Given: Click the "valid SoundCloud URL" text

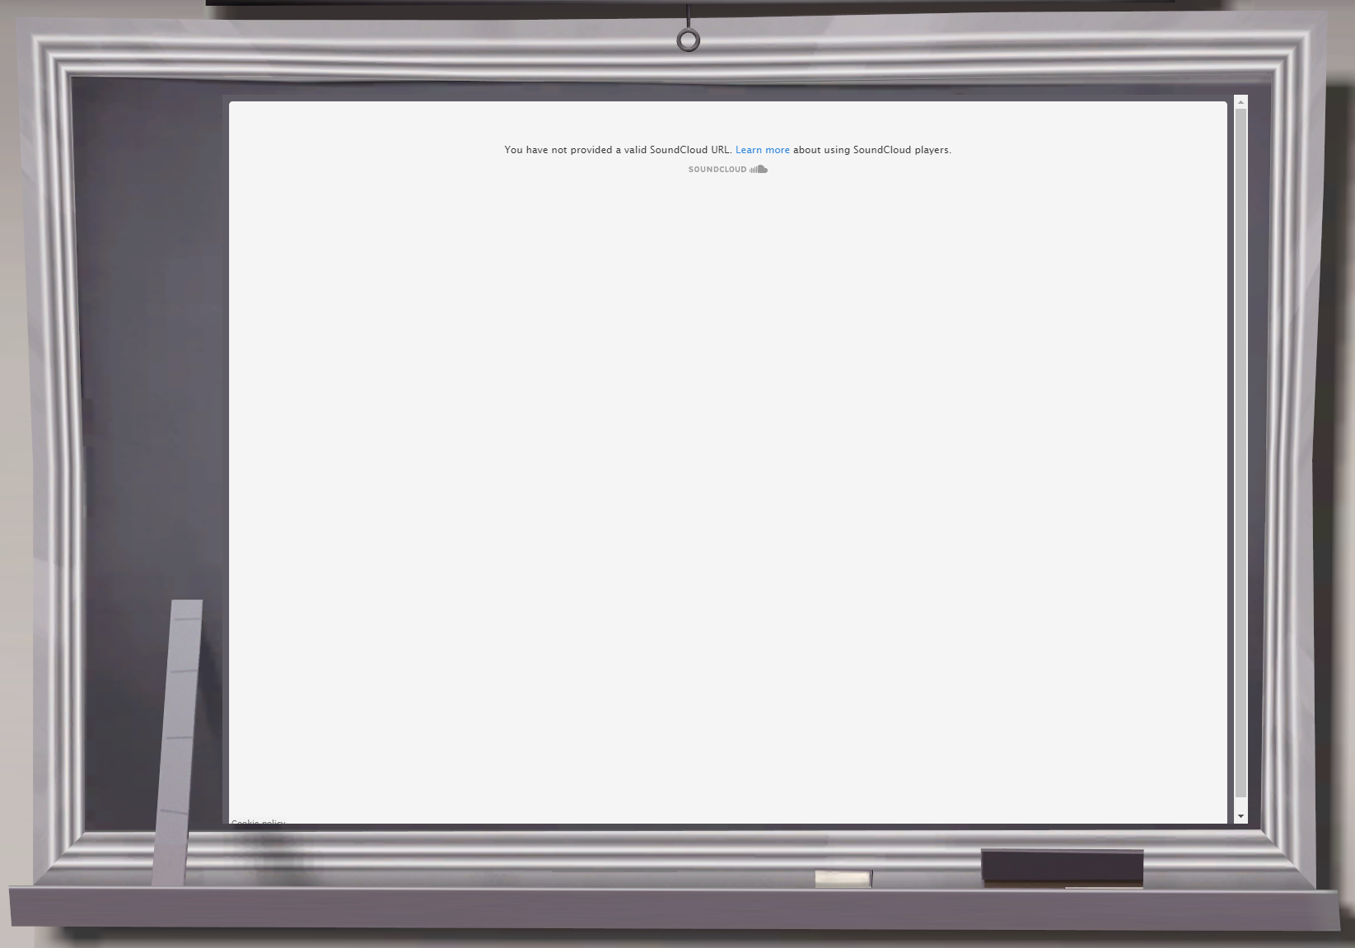Looking at the screenshot, I should point(677,150).
